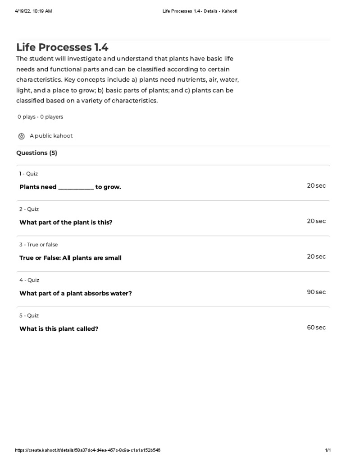346x462 pixels.
Task: Click "A public kahoot" label
Action: [51, 136]
